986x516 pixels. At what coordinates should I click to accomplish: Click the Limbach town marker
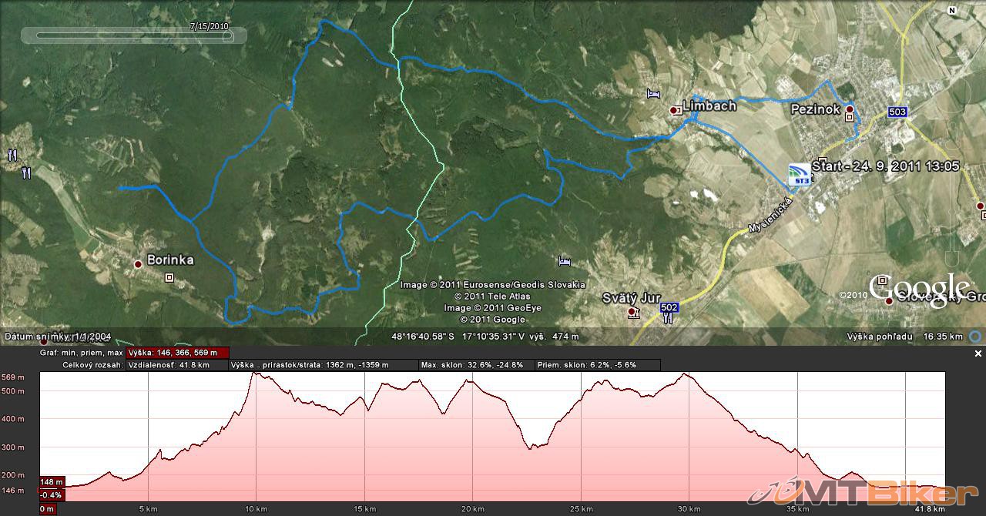(674, 110)
